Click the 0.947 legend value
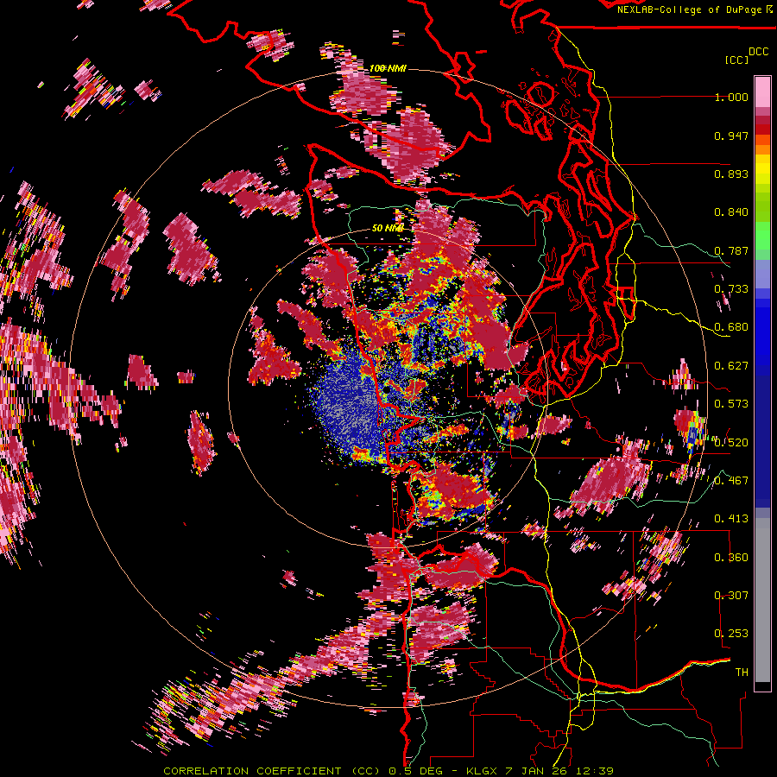Image resolution: width=777 pixels, height=777 pixels. pos(731,136)
